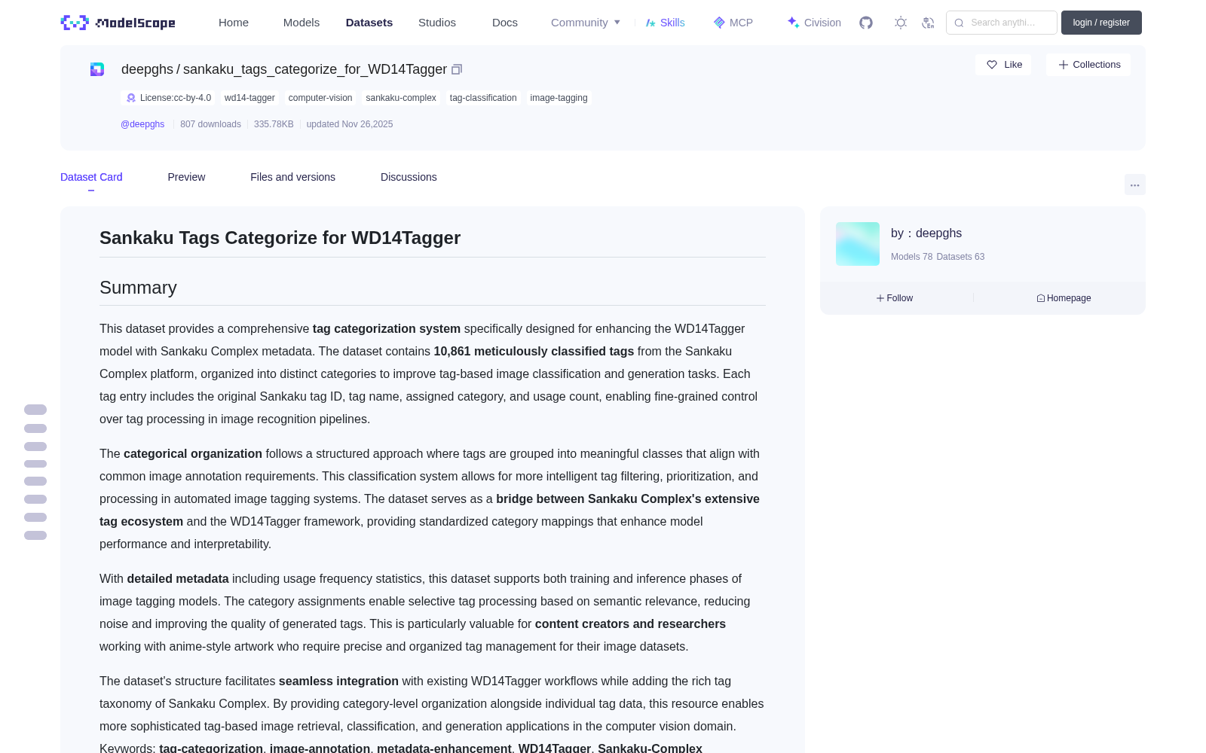Click the Follow text label
Screen dimensions: 1206x753
click(900, 298)
